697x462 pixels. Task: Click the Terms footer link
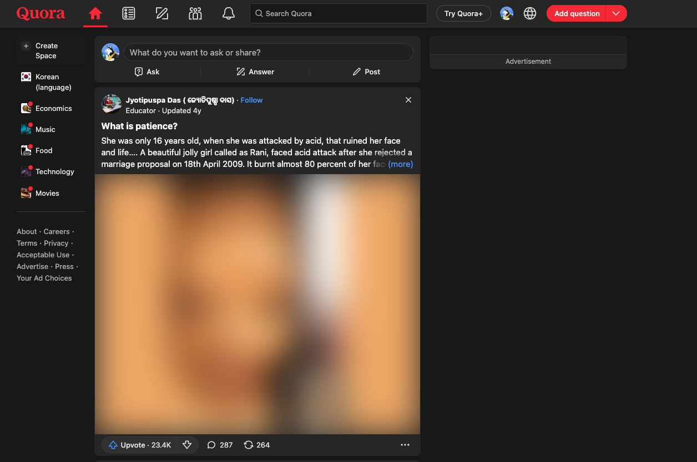click(x=27, y=243)
